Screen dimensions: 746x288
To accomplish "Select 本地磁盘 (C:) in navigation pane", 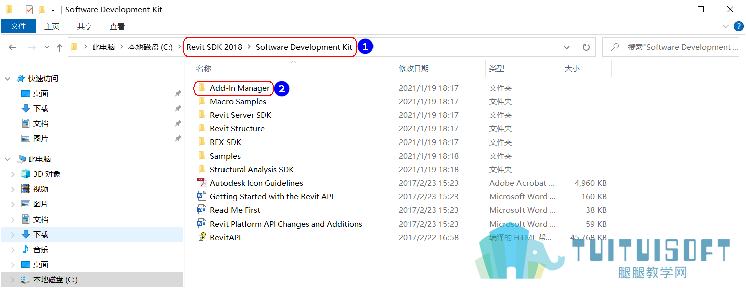I will [55, 279].
